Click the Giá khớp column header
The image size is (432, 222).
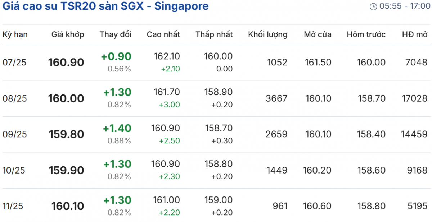[x=68, y=34]
